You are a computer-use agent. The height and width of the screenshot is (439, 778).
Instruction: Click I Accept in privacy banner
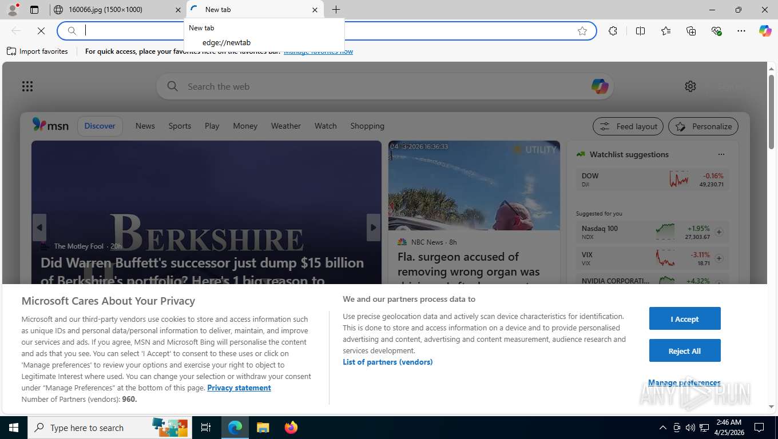(685, 318)
